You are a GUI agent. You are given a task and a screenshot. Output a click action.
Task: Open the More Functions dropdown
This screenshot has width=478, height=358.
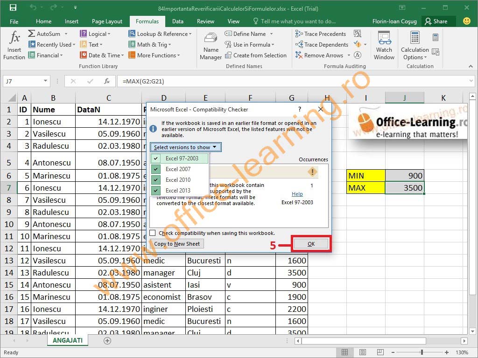click(154, 55)
